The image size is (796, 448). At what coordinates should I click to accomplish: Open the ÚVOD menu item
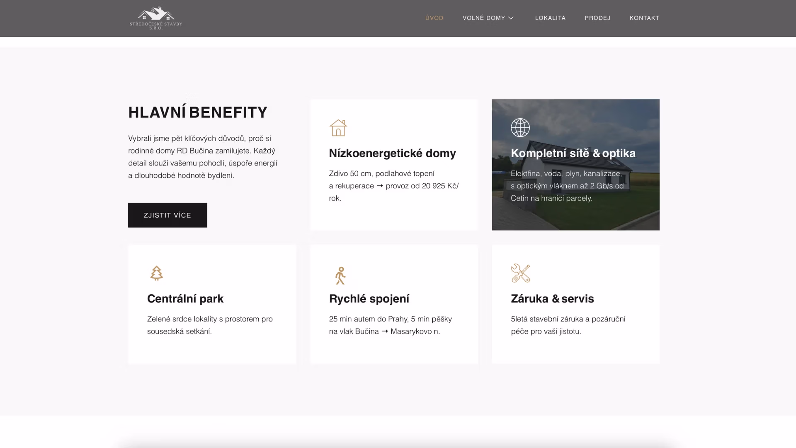[434, 18]
